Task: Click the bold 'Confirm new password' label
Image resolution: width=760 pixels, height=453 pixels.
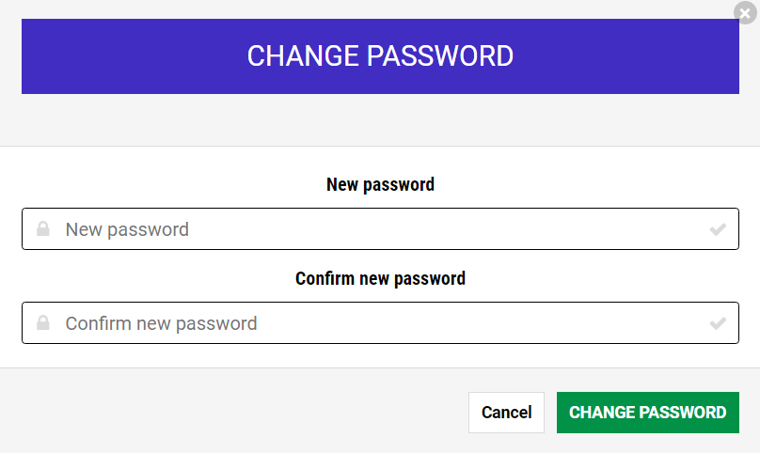Action: tap(380, 278)
